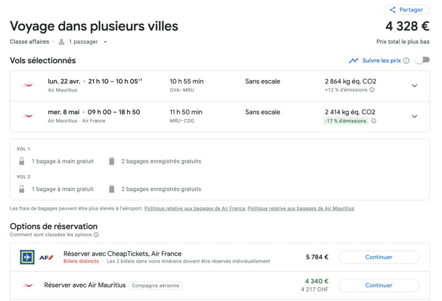Click Continuer to book with Air Mauritius
Screen dimensions: 442x301
click(379, 285)
